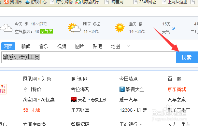Open the 今日热点 link
The width and height of the screenshot is (198, 126).
[128, 79]
